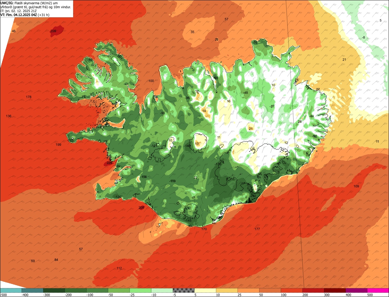389x297 pixels.
Task: Select the map value '-145'
Action: pyautogui.click(x=188, y=220)
